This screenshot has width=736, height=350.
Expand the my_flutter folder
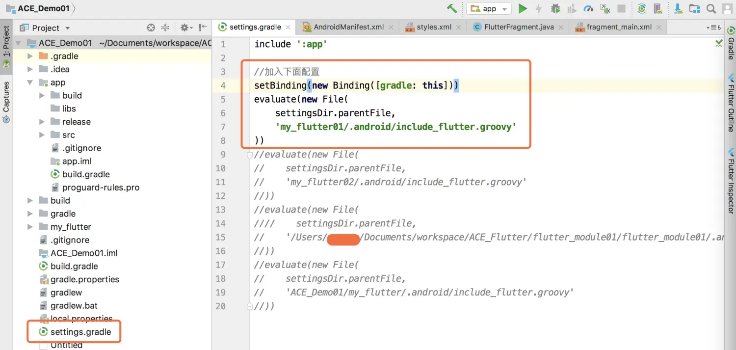click(x=30, y=227)
